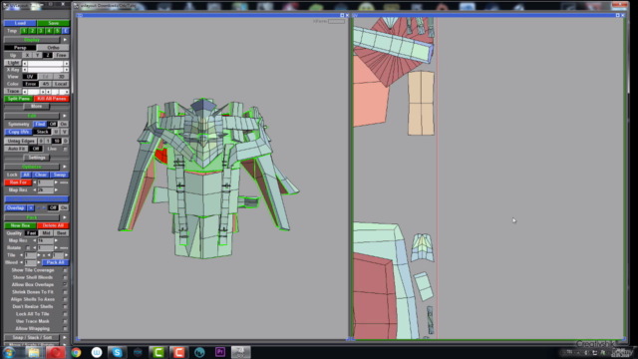Click the X Ray slider bar
638x359 pixels.
46,70
